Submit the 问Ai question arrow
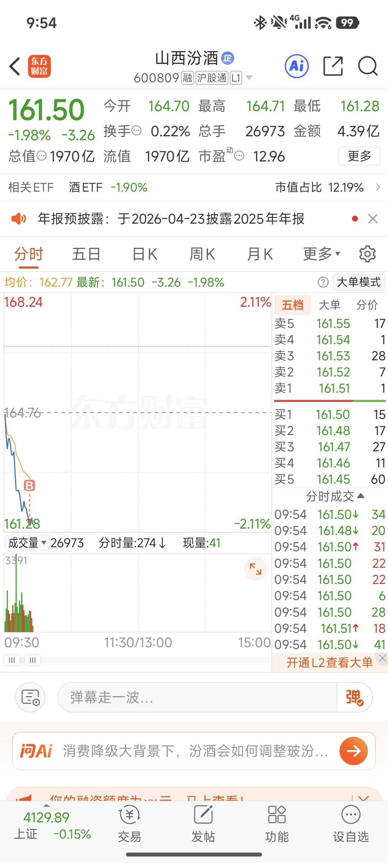 tap(354, 751)
